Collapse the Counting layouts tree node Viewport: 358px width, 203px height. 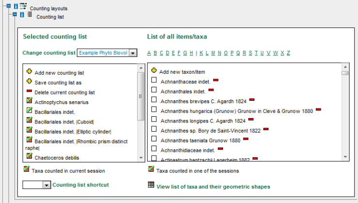(9, 6)
